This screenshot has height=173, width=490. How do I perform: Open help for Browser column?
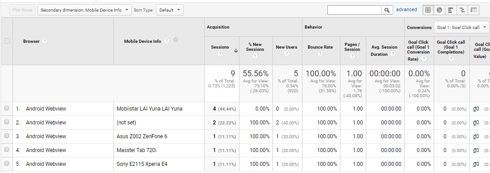45,41
